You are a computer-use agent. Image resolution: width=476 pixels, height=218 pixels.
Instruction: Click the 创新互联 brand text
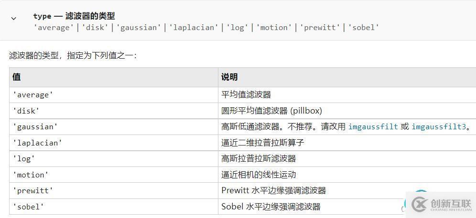click(451, 203)
